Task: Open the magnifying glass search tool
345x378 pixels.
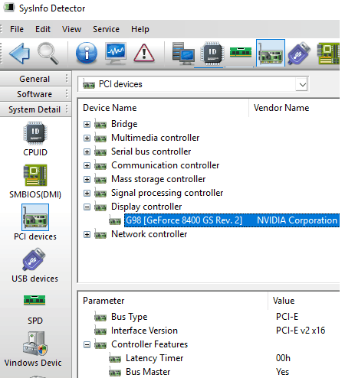Action: [x=48, y=54]
